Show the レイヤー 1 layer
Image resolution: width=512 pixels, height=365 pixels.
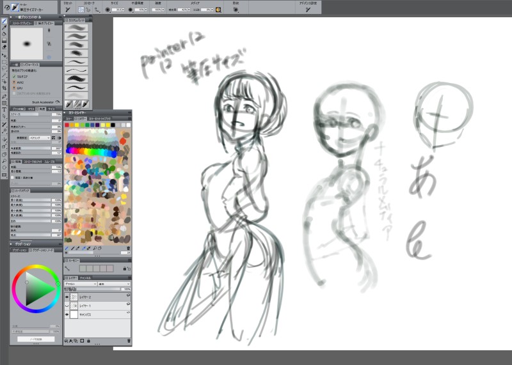click(x=67, y=306)
